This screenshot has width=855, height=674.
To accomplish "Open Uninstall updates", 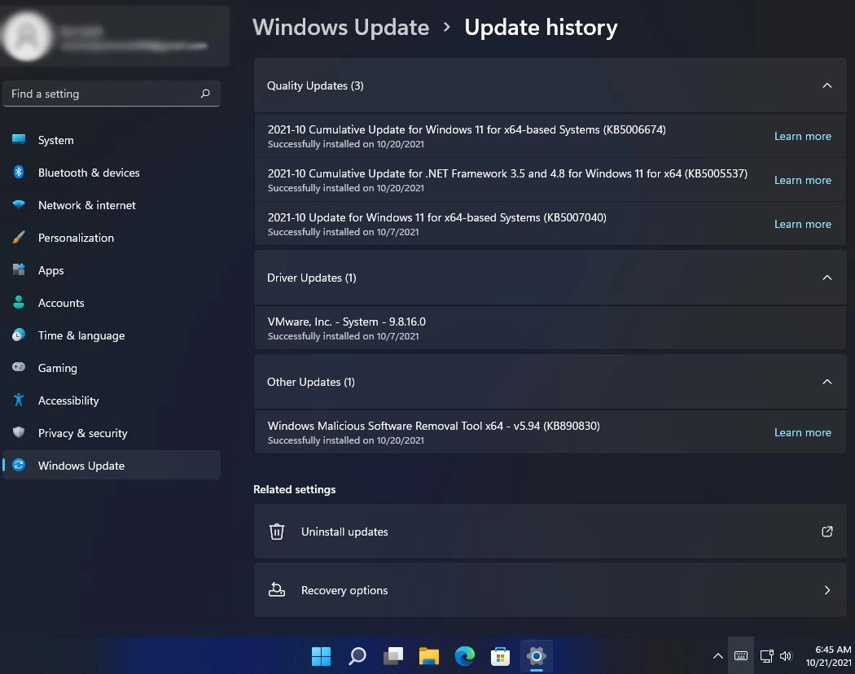I will pyautogui.click(x=550, y=531).
